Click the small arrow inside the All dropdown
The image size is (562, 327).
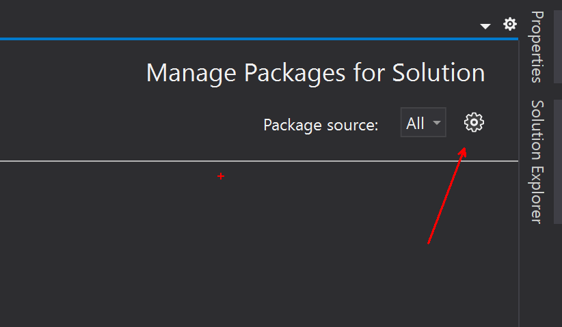(437, 123)
